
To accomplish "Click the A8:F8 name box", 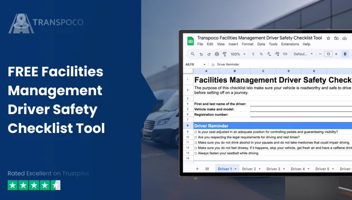I will point(189,65).
